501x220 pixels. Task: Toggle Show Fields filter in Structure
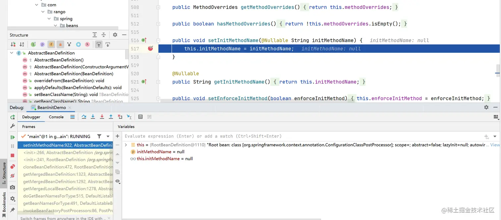pyautogui.click(x=51, y=44)
